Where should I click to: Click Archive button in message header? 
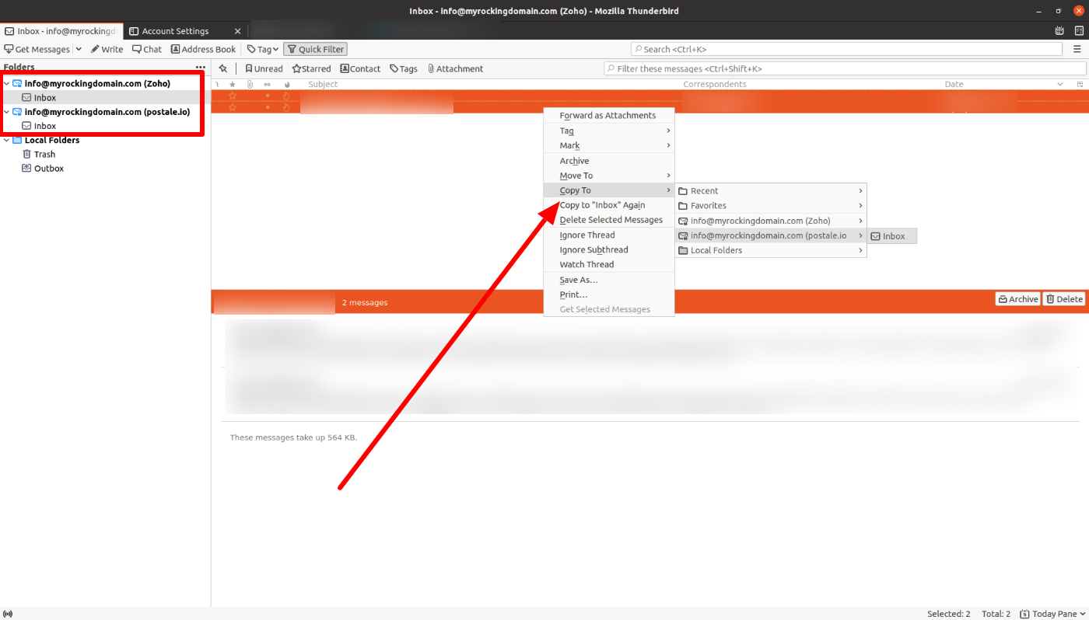tap(1017, 299)
